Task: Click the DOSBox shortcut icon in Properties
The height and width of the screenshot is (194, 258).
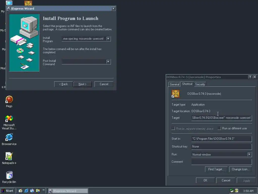Action: 175,94
